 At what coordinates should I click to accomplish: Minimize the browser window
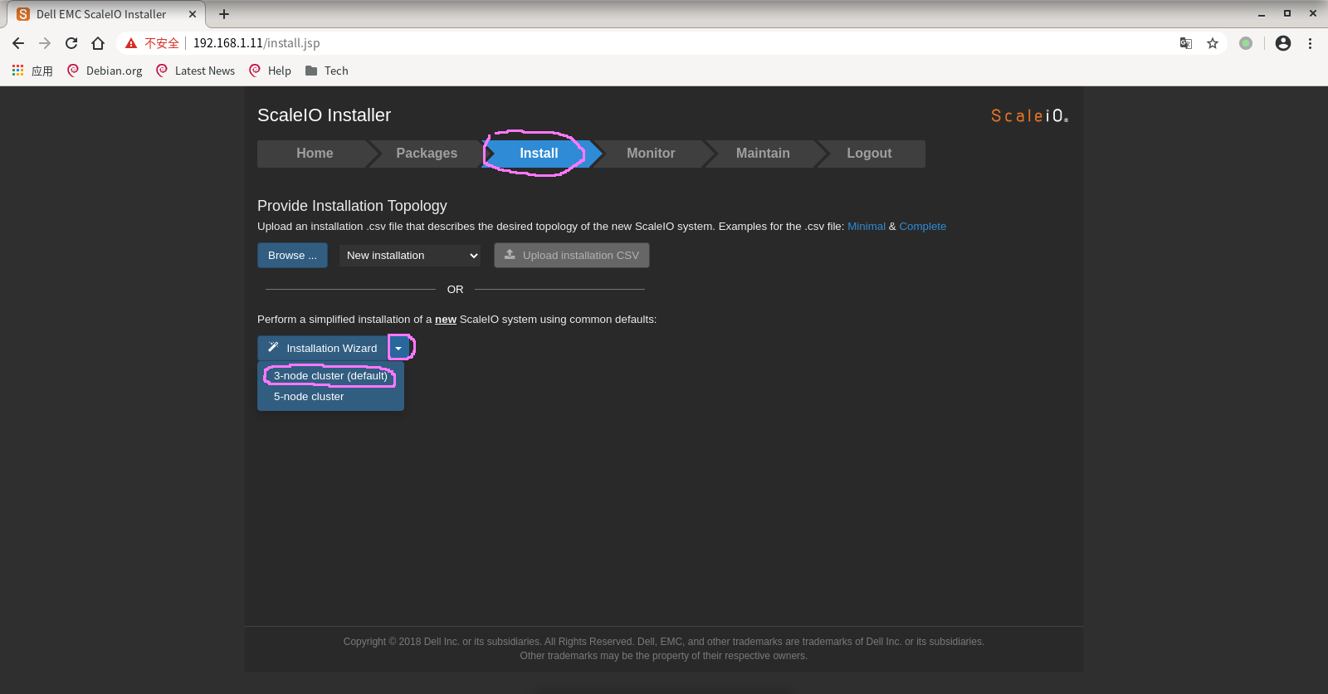click(1262, 14)
